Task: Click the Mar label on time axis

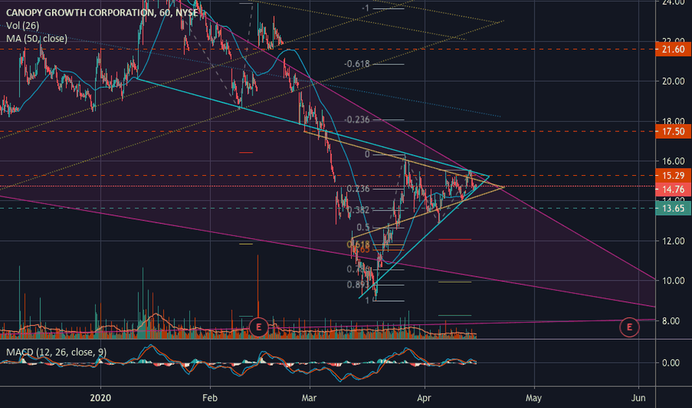Action: click(309, 398)
